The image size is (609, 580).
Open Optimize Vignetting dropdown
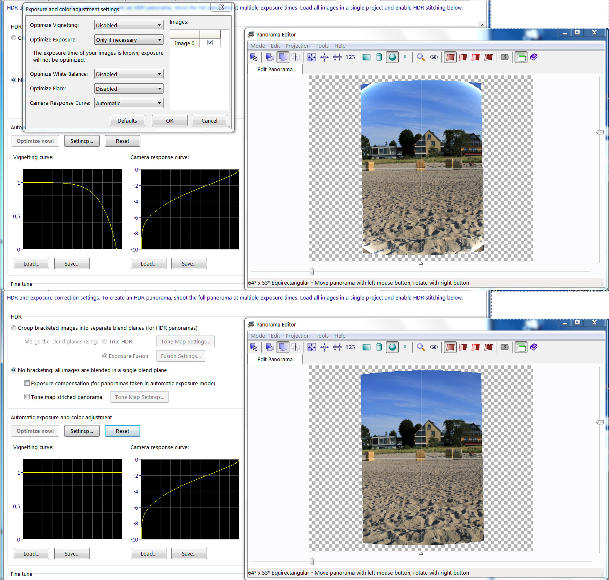point(129,25)
